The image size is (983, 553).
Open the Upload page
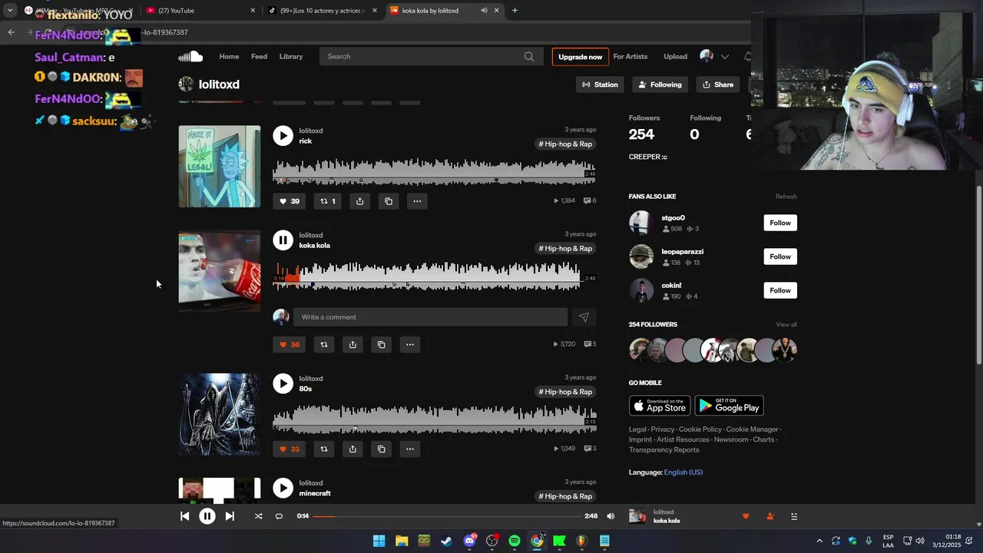[676, 57]
